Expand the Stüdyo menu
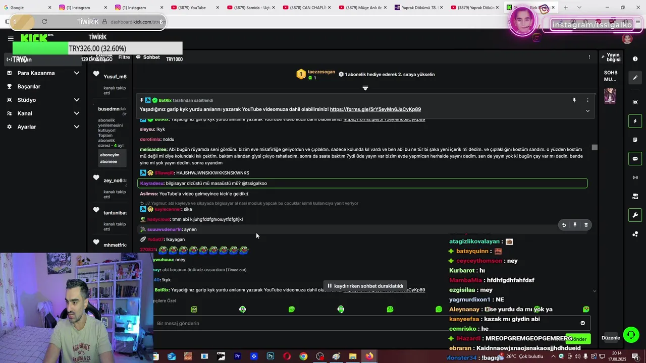This screenshot has height=363, width=646. coord(77,100)
